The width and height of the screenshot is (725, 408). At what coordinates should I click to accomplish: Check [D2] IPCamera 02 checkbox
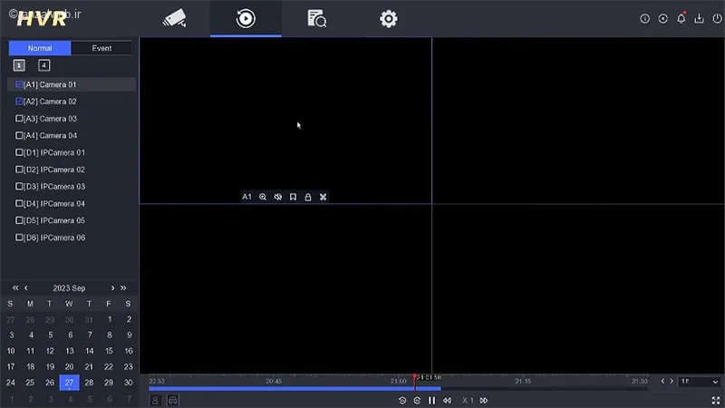(x=19, y=170)
